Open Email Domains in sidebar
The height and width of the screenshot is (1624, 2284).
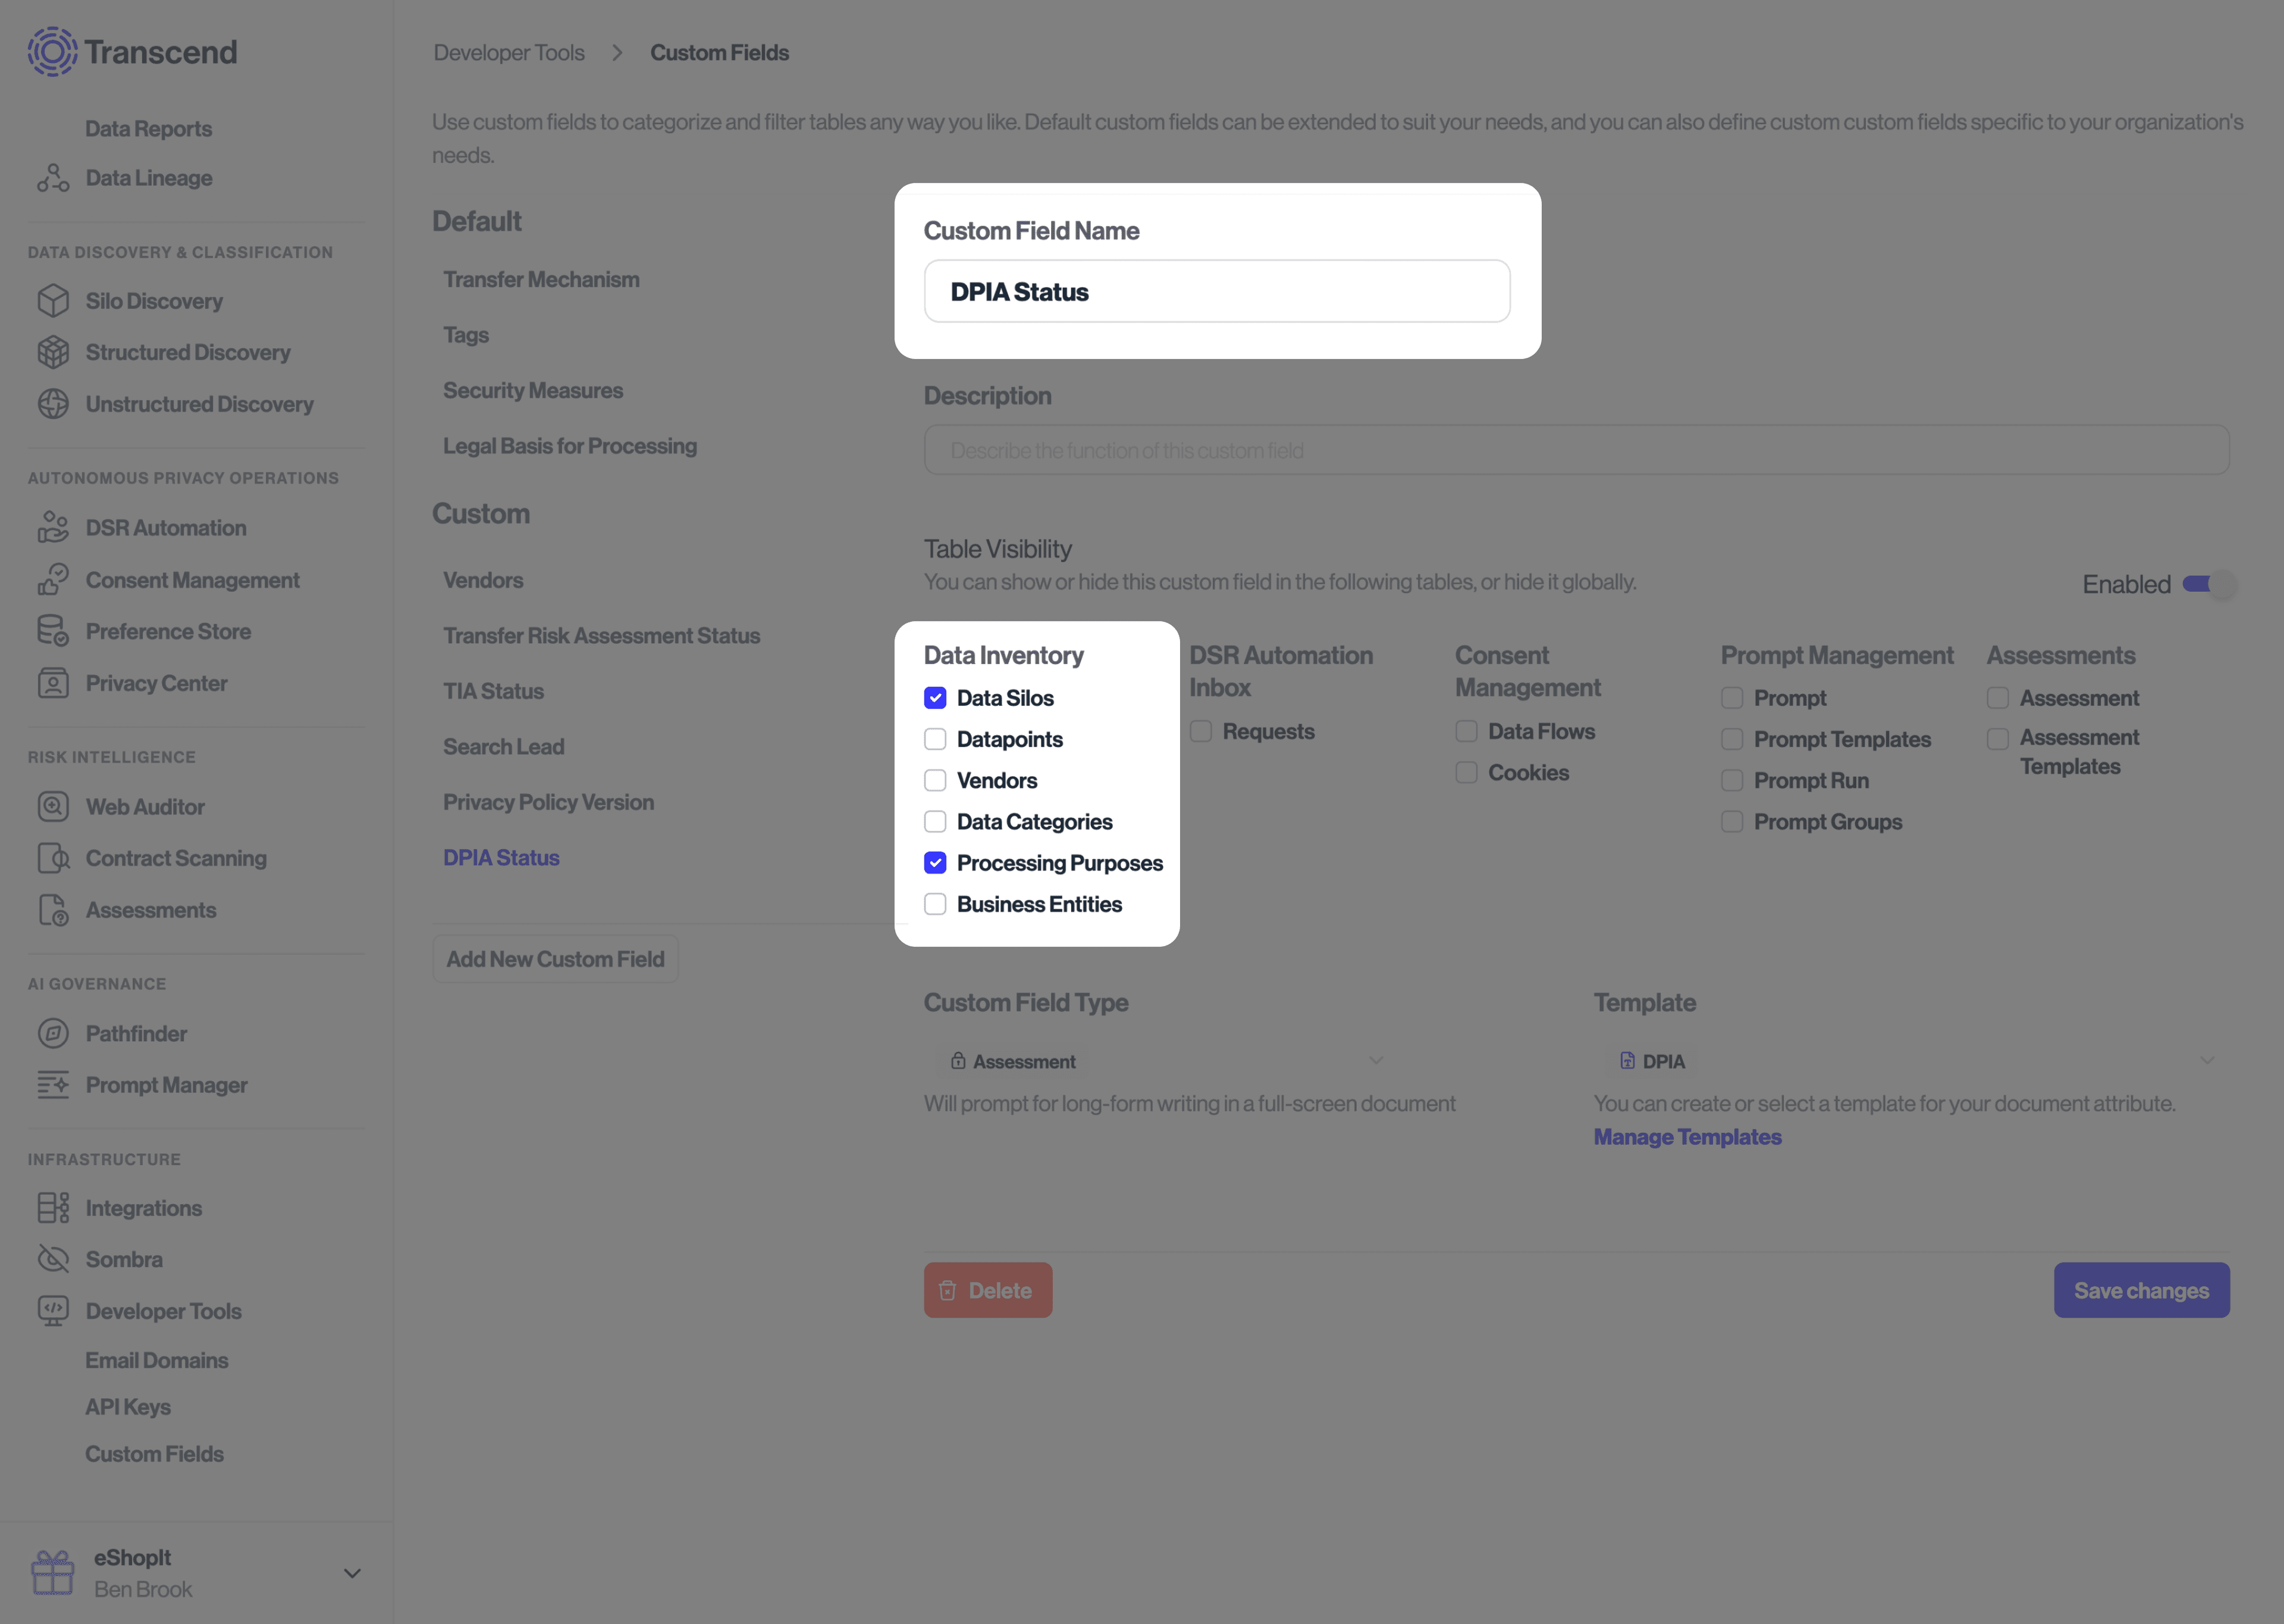click(x=157, y=1360)
